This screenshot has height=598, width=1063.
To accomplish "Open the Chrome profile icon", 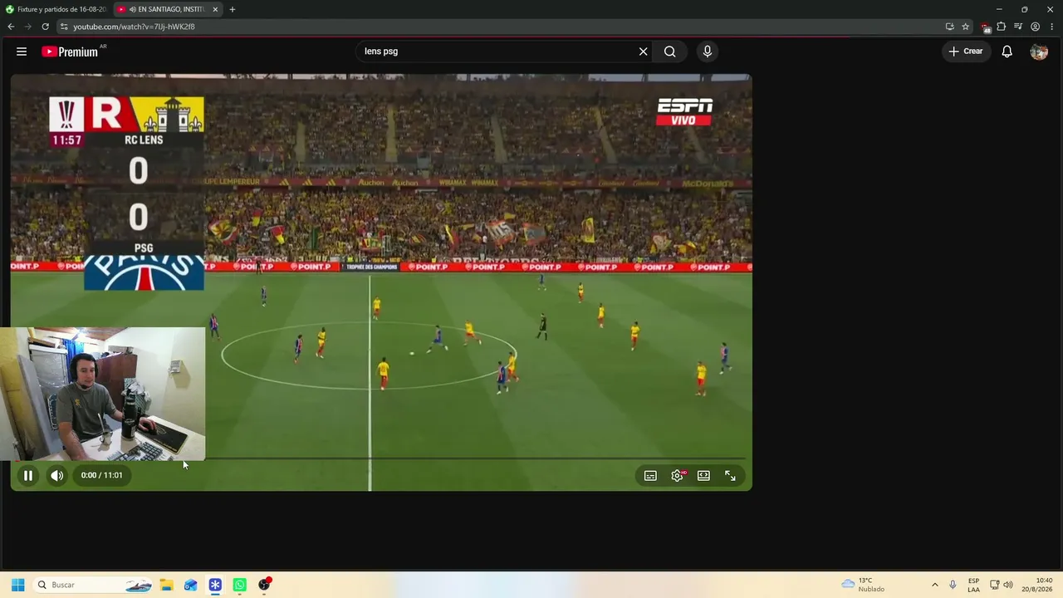I will point(1036,27).
